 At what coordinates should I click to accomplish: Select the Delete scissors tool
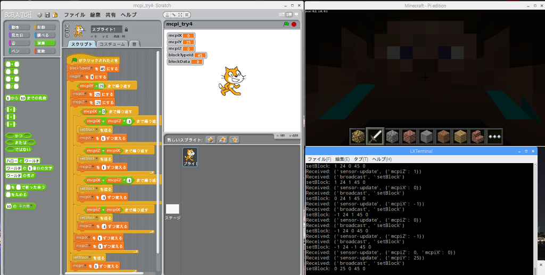[x=174, y=14]
